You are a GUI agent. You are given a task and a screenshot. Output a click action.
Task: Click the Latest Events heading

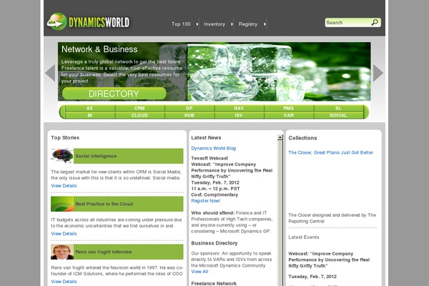pyautogui.click(x=304, y=237)
